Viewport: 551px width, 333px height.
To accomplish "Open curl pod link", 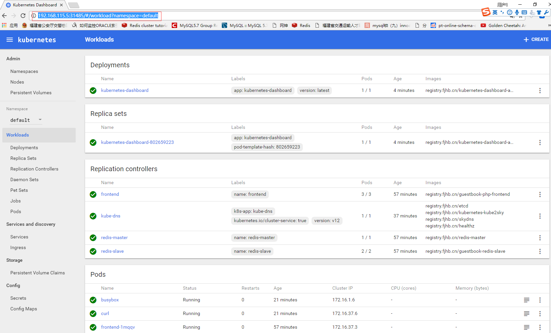I will click(x=105, y=314).
